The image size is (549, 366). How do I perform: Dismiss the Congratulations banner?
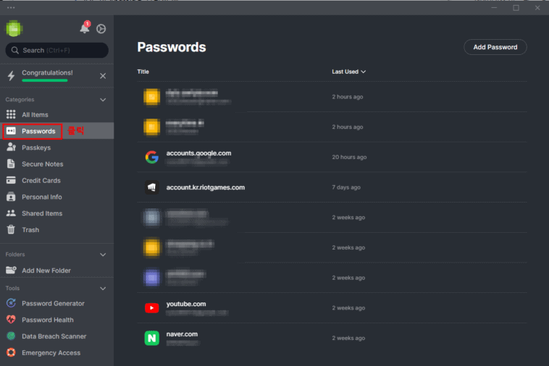103,76
